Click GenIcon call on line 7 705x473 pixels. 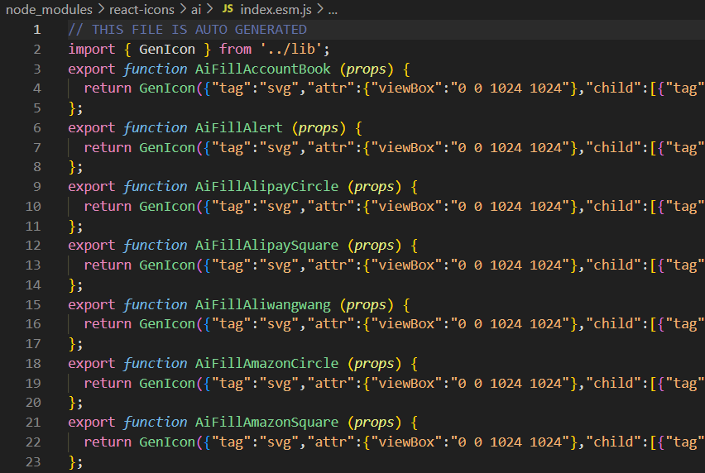click(x=167, y=147)
